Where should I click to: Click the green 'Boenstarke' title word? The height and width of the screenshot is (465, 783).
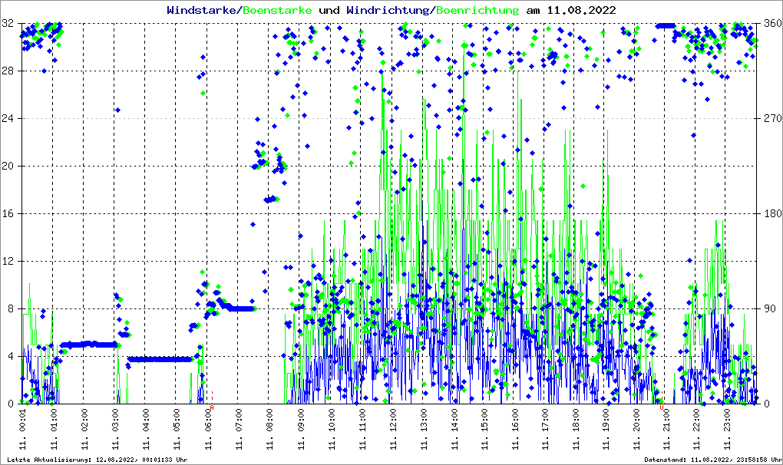pos(277,10)
